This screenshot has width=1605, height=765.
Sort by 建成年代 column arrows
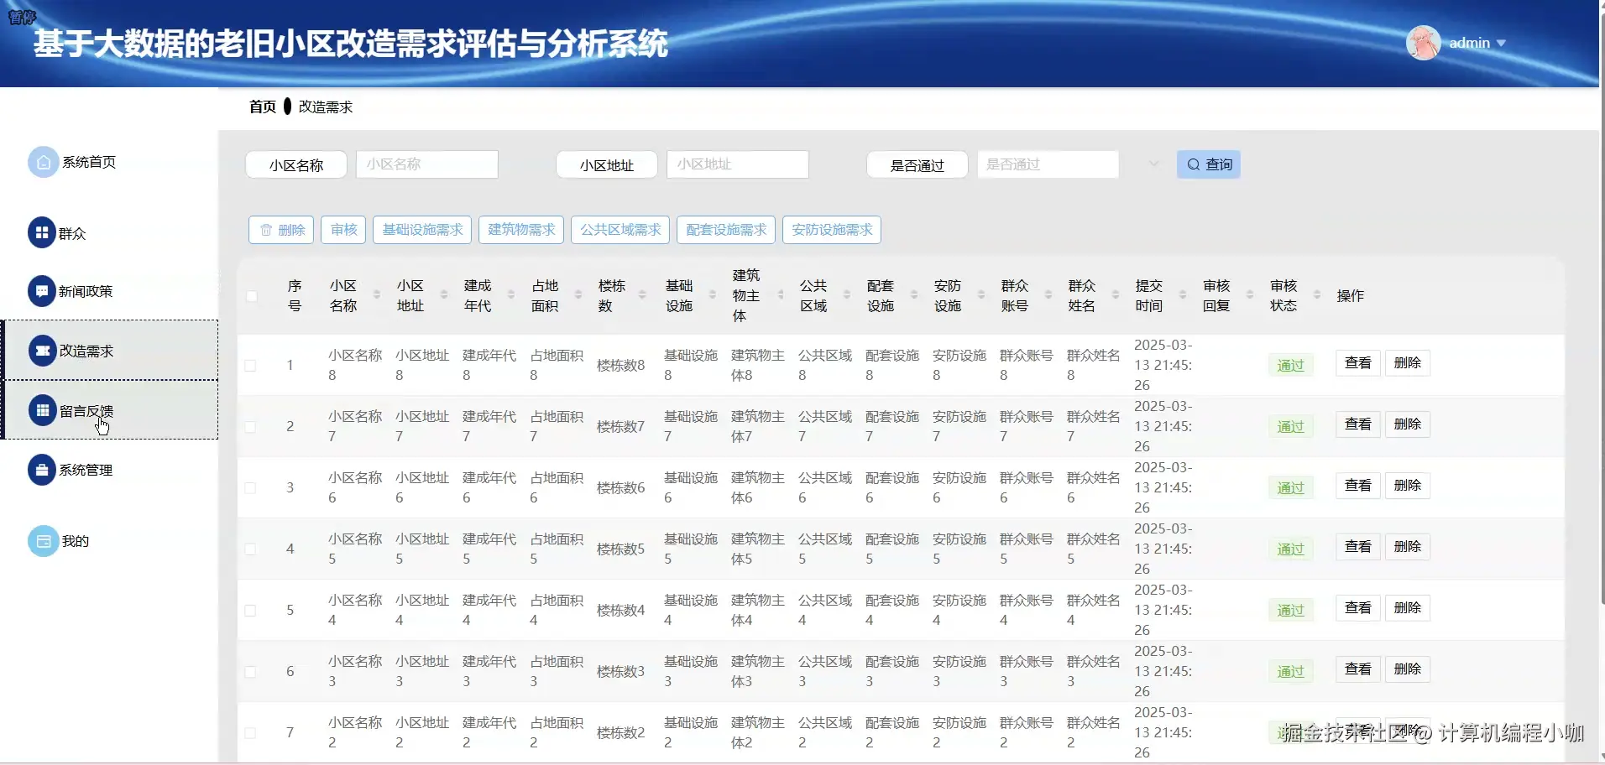click(x=511, y=295)
